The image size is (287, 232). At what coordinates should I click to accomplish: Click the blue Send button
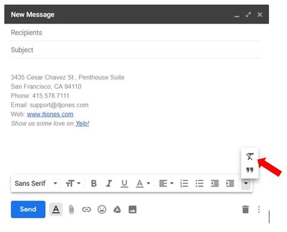click(28, 210)
